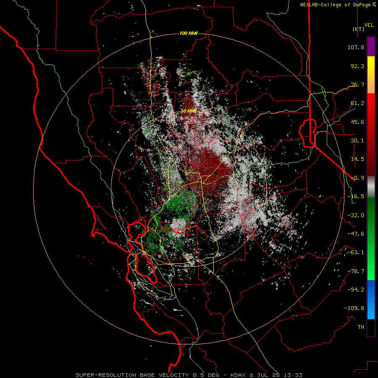Click the -16.5 velocity scale value

[x=356, y=197]
